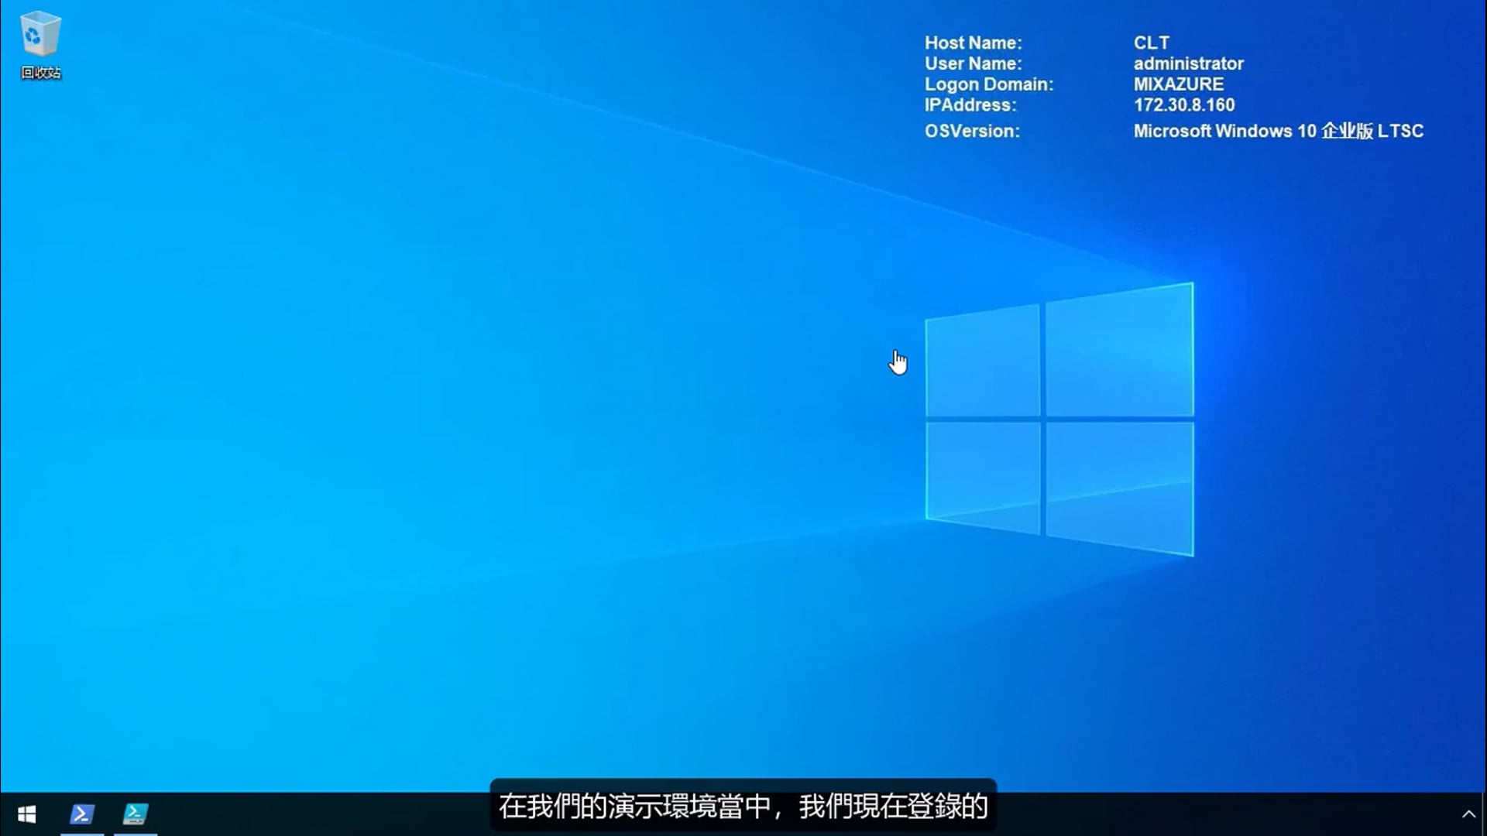
Task: Select the teal PowerShell ISE taskbar icon
Action: [x=135, y=814]
